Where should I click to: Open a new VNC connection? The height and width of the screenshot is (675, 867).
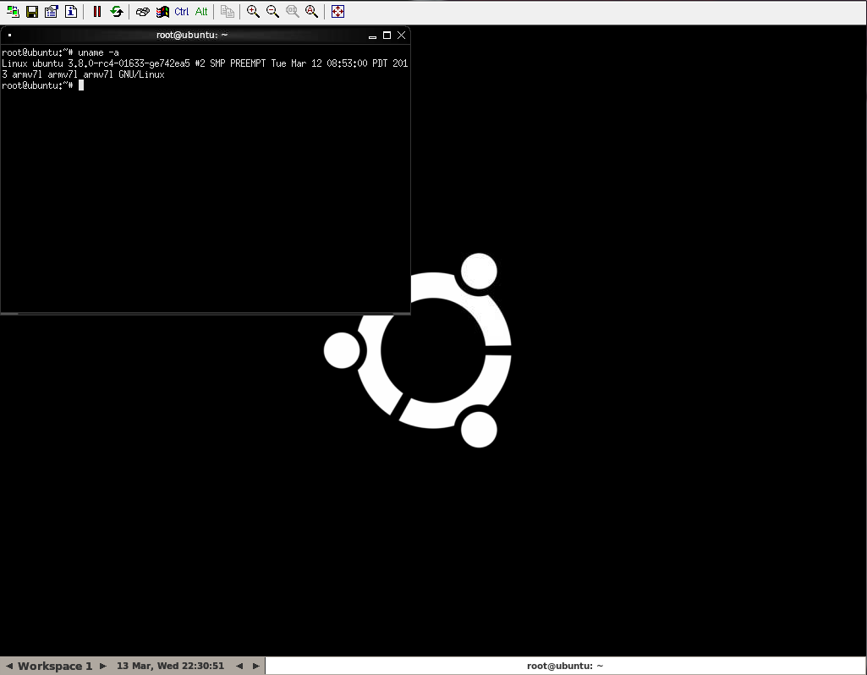pyautogui.click(x=13, y=12)
